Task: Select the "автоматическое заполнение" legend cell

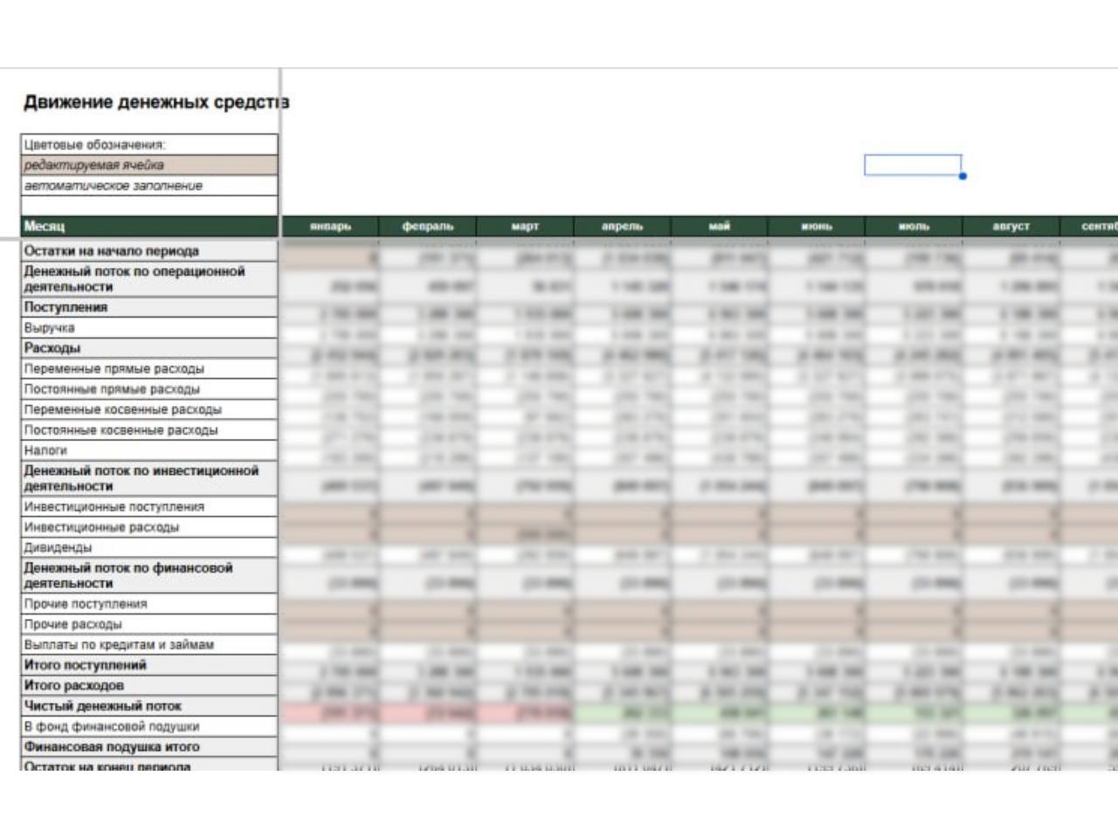Action: pyautogui.click(x=149, y=186)
